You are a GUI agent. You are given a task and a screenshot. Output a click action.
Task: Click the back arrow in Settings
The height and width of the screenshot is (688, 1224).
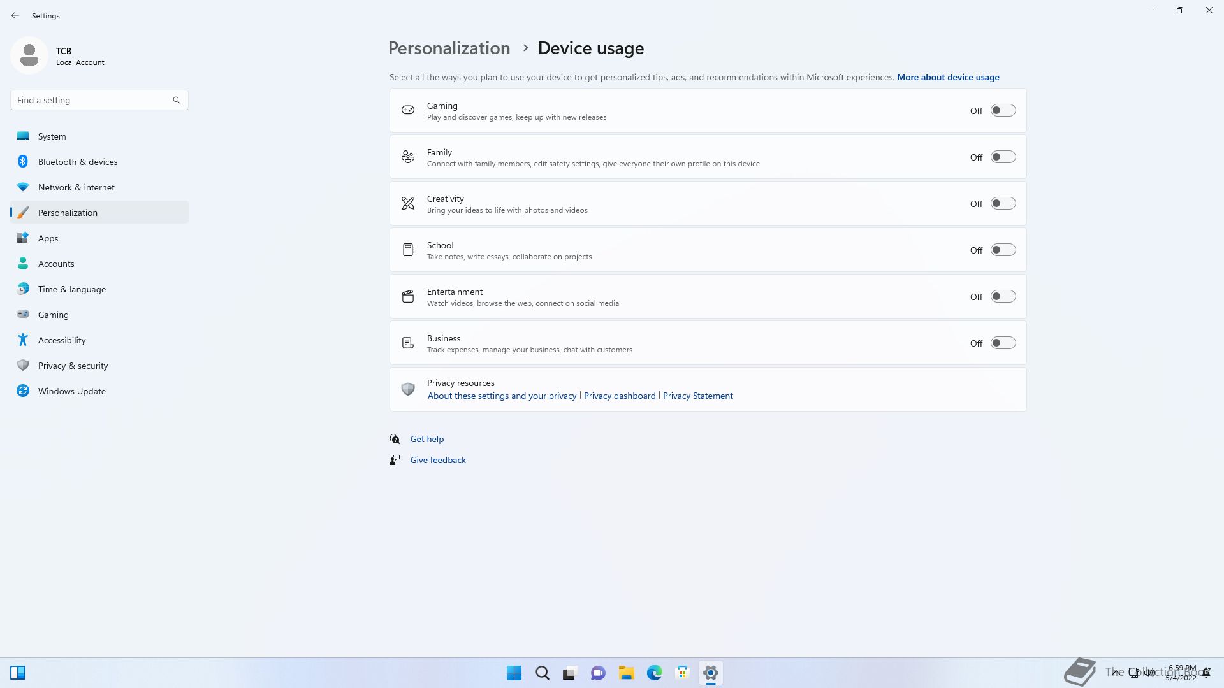click(x=15, y=15)
